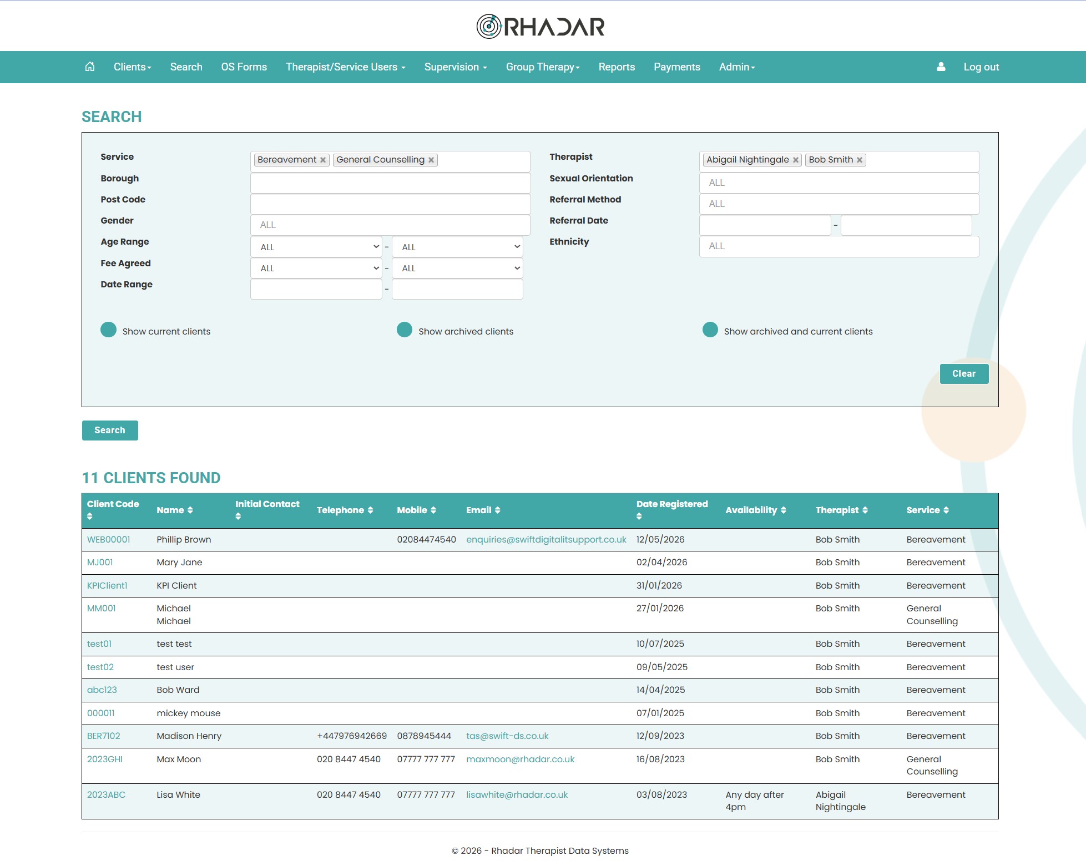
Task: Click enquiries@swiftdigitalitsupport.co.uk email link
Action: coord(547,540)
